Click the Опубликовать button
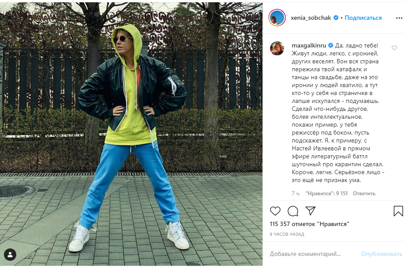Image resolution: width=405 pixels, height=270 pixels. pyautogui.click(x=382, y=254)
